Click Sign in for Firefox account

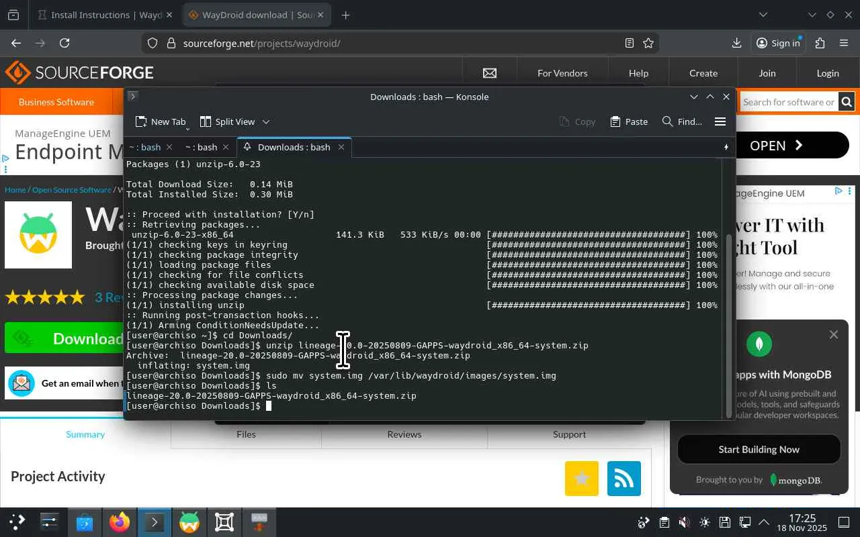778,43
